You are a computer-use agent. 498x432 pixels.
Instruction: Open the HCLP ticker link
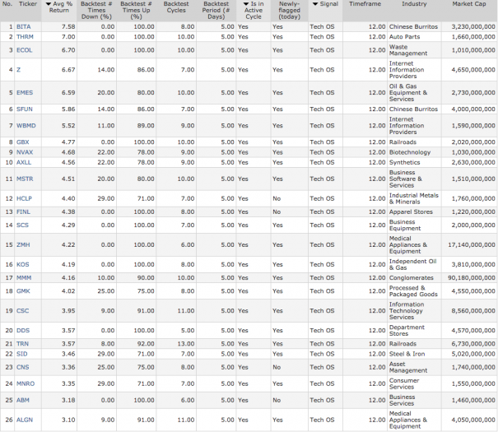(24, 198)
